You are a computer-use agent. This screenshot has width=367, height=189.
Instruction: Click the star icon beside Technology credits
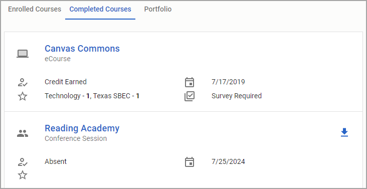[23, 96]
